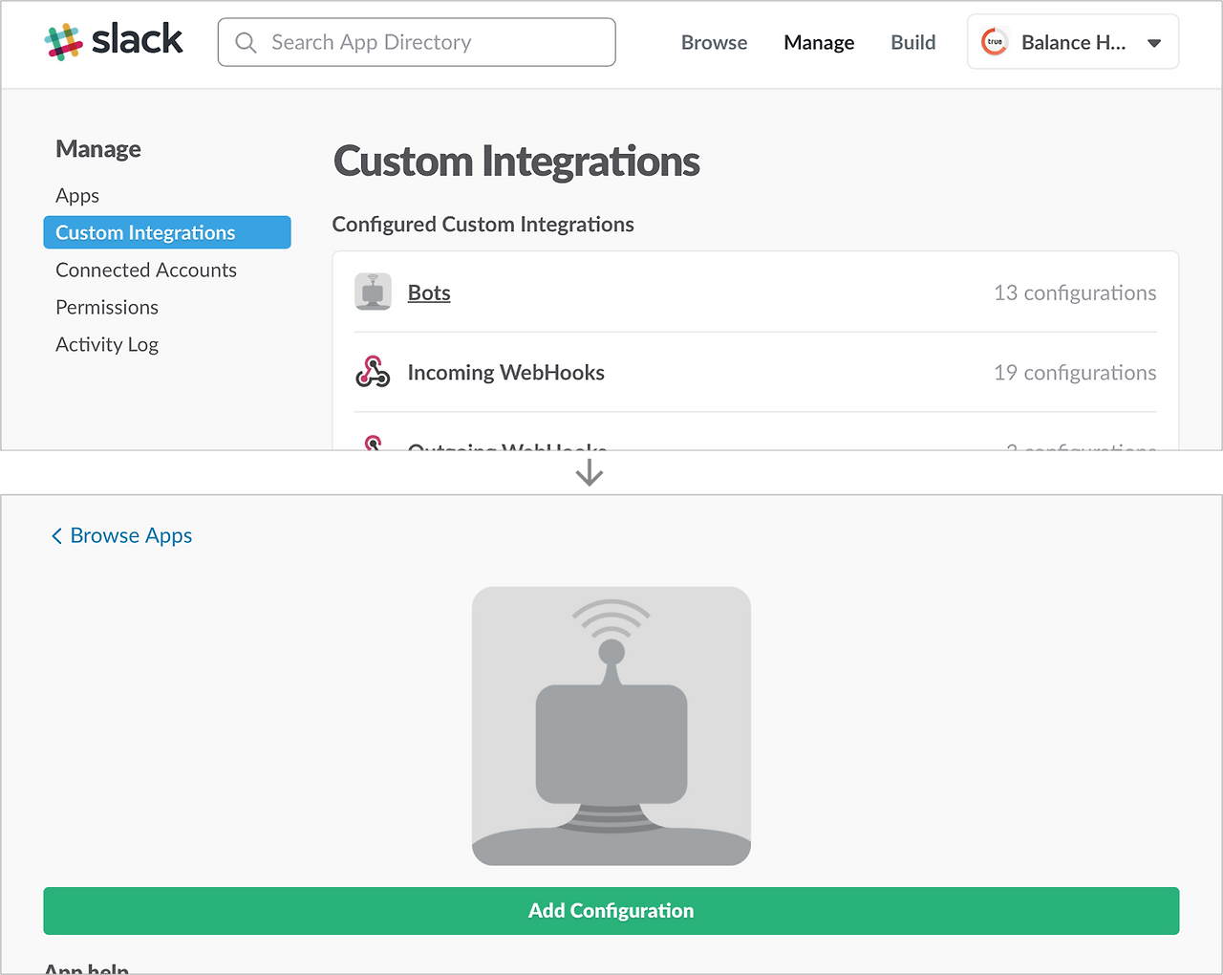Open the Incoming WebHooks integration
This screenshot has height=975, width=1223.
tap(506, 372)
